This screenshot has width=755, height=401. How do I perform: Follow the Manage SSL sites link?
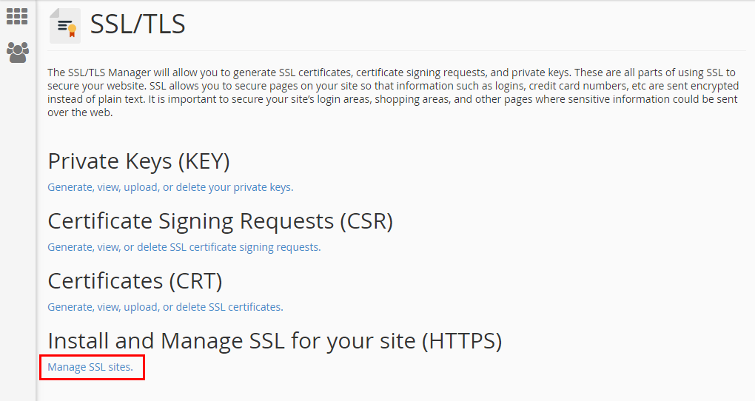(90, 367)
